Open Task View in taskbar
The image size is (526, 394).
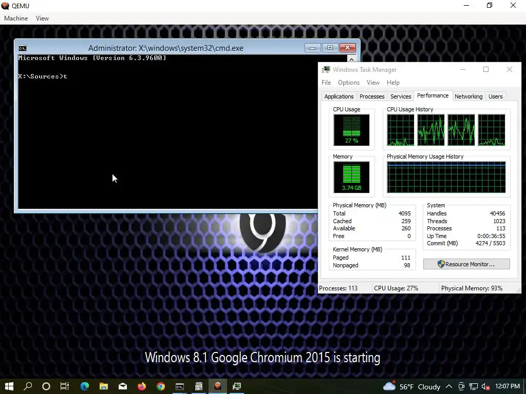(x=64, y=386)
